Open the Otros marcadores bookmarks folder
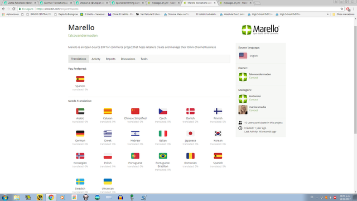The image size is (357, 201). pyautogui.click(x=344, y=14)
